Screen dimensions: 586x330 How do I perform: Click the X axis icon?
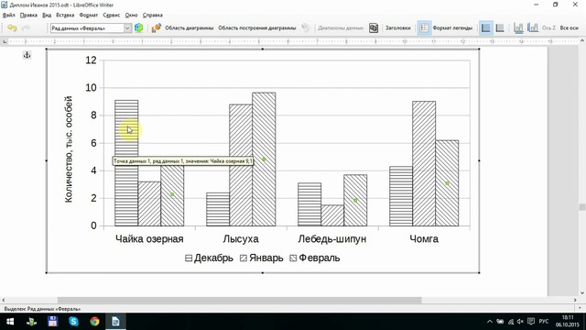(x=518, y=27)
